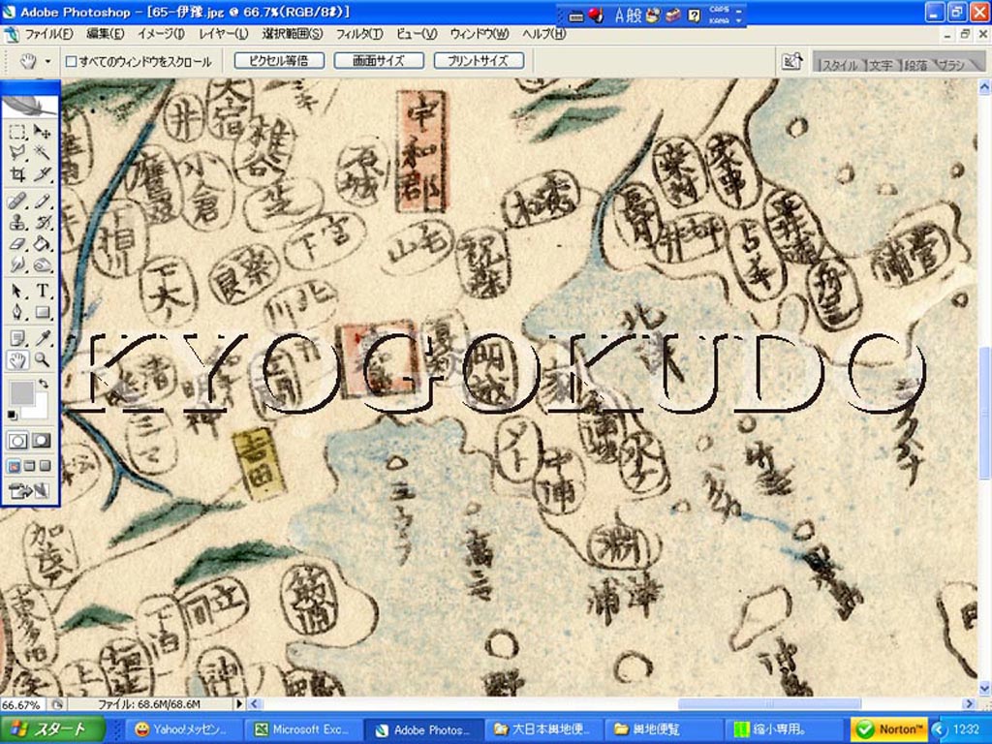Switch to Microsoft Excel taskbar button

pos(303,729)
